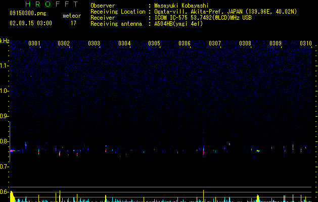The image size is (318, 202).
Task: Click the strong echo at spectrogram start
Action: coord(12,150)
